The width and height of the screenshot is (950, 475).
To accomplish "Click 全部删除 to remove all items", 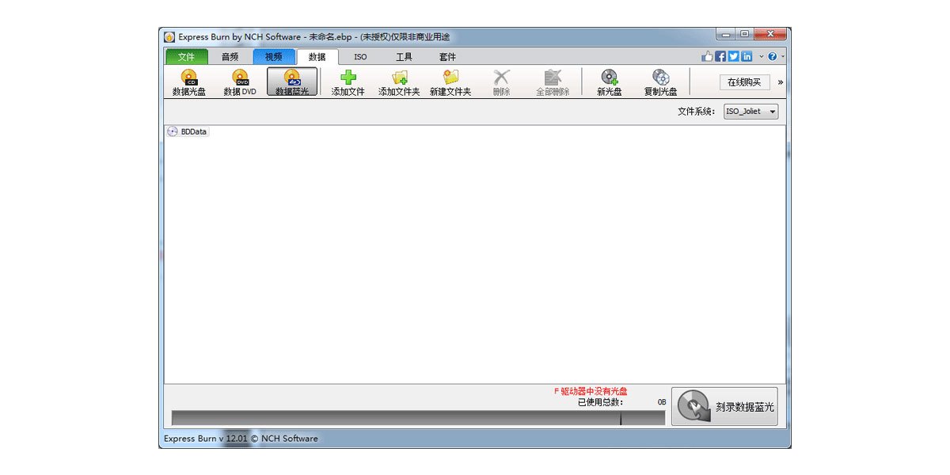I will (x=552, y=82).
